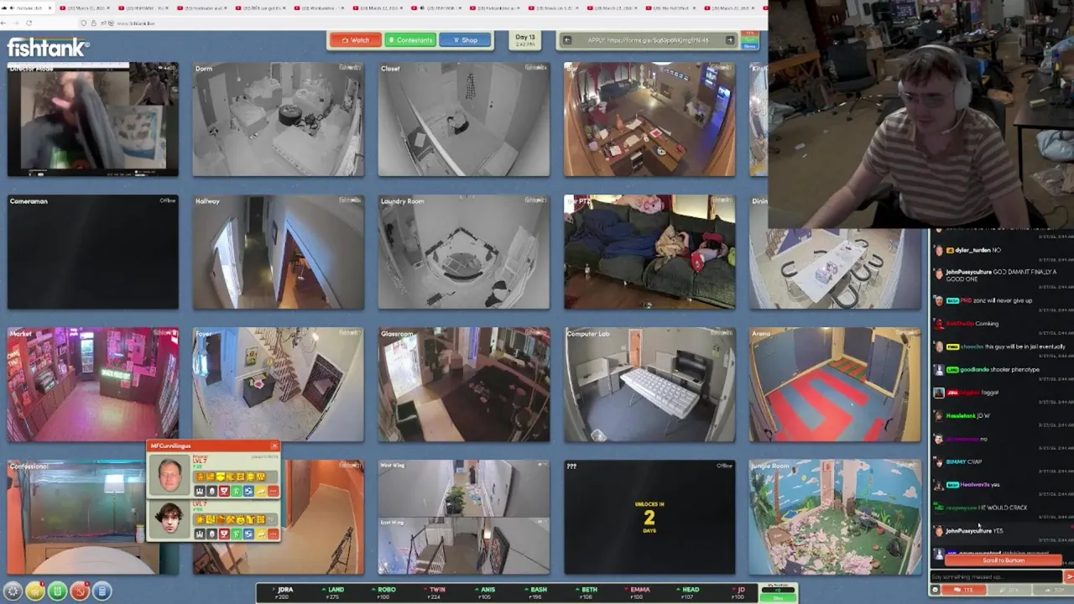The height and width of the screenshot is (604, 1074).
Task: Click the red trophy icon on bottom contestant row
Action: click(x=224, y=534)
